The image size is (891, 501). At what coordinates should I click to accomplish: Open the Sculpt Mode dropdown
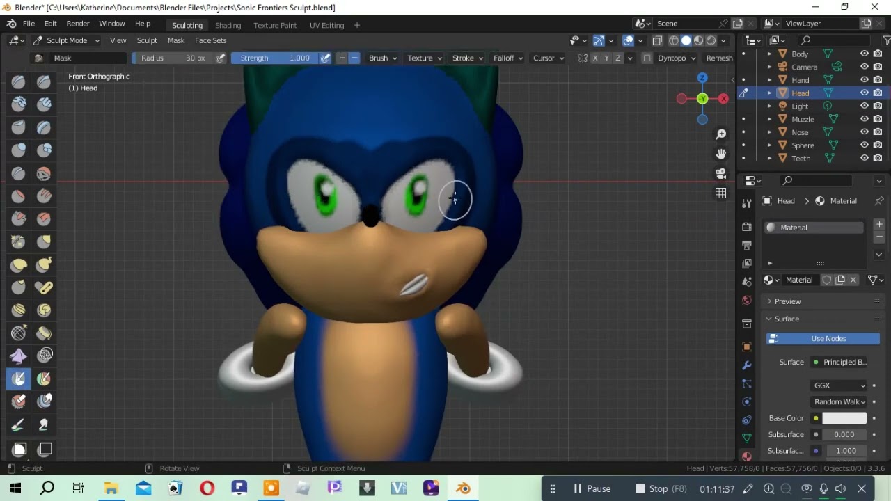(x=67, y=40)
